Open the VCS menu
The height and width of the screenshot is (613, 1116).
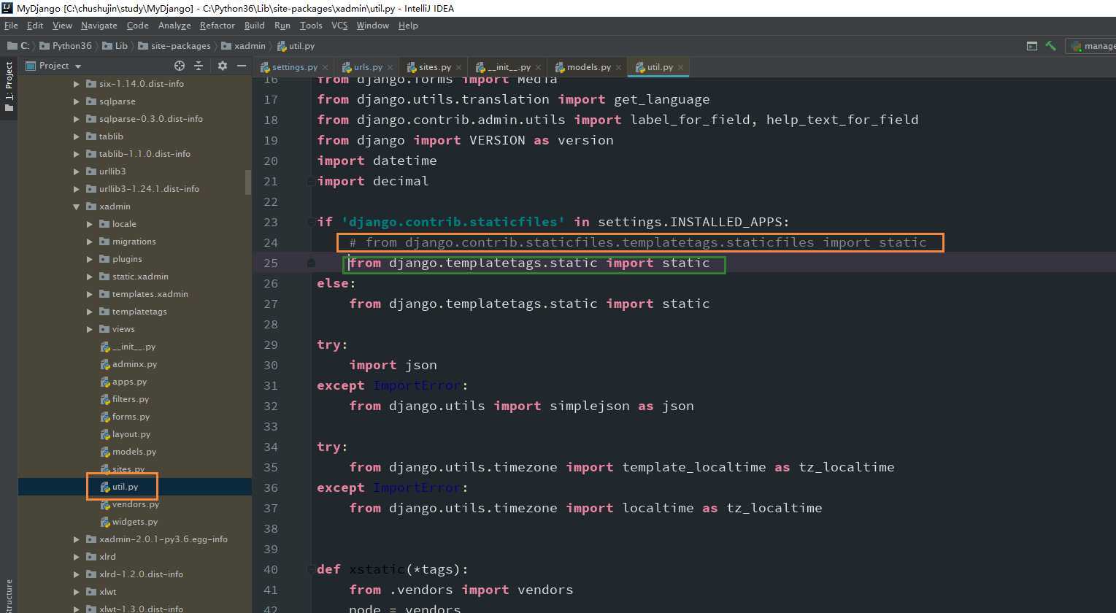point(339,26)
